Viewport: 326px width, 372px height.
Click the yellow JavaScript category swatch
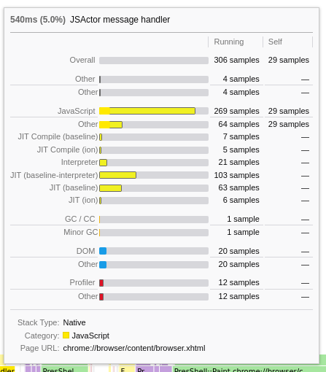[66, 336]
